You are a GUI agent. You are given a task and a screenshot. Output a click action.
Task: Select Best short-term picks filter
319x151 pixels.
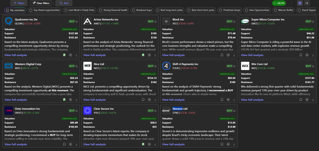click(x=201, y=10)
